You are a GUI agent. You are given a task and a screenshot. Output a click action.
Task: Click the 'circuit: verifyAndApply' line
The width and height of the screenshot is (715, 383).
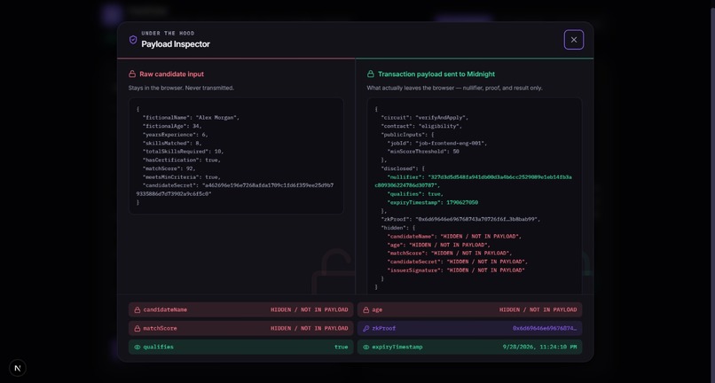point(425,118)
